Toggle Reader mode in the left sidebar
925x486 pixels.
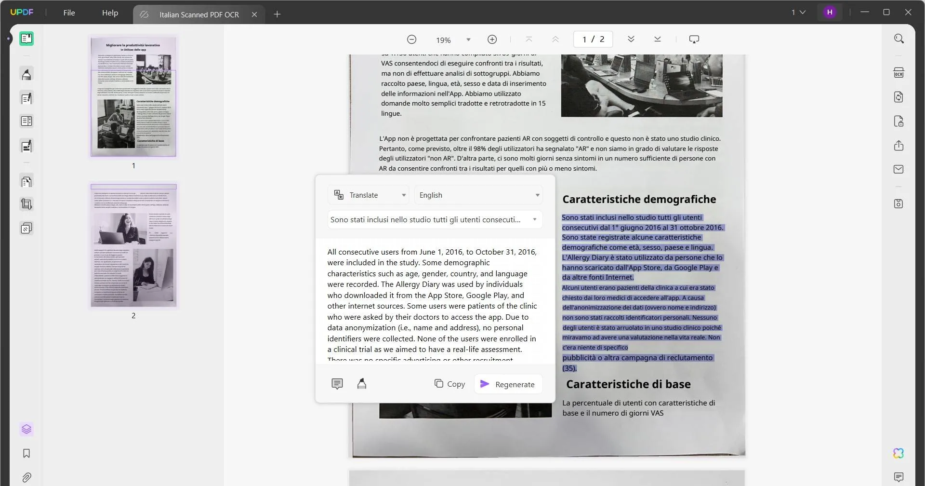pyautogui.click(x=26, y=39)
